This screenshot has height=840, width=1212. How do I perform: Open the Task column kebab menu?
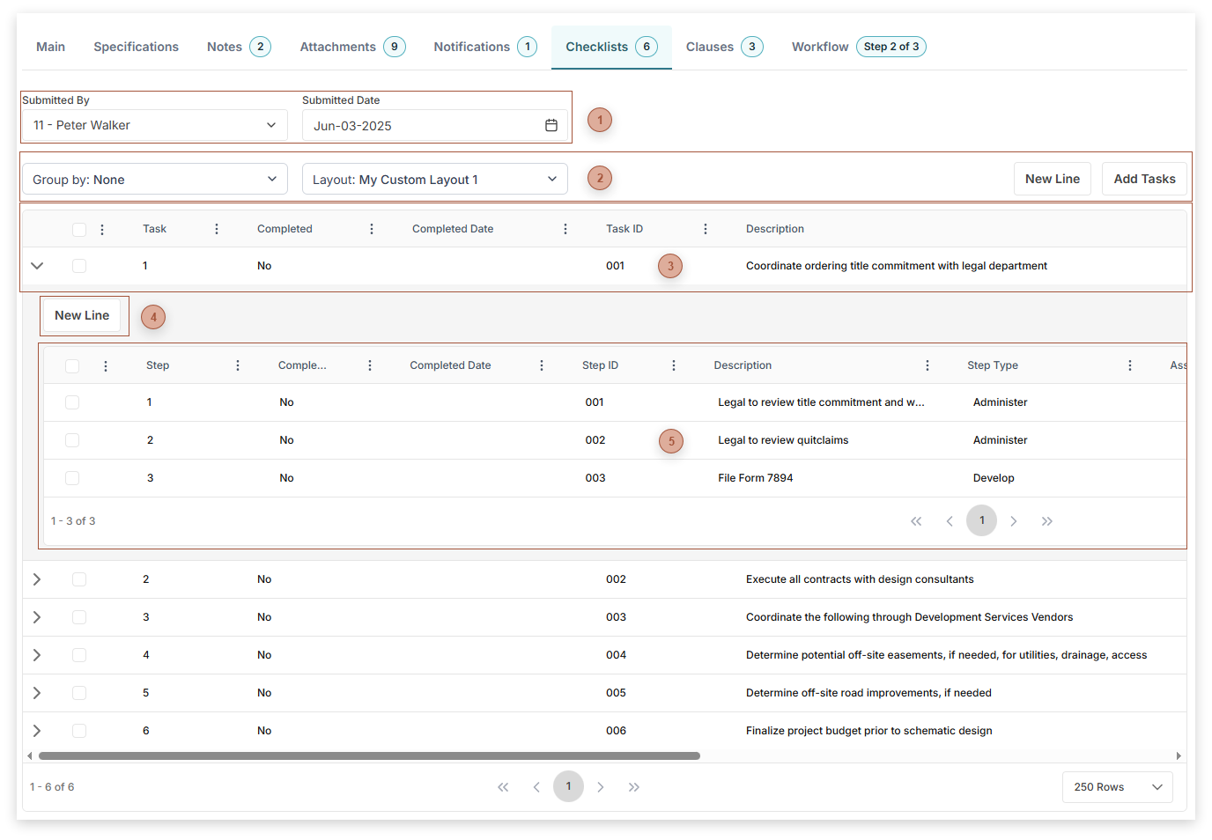coord(217,228)
